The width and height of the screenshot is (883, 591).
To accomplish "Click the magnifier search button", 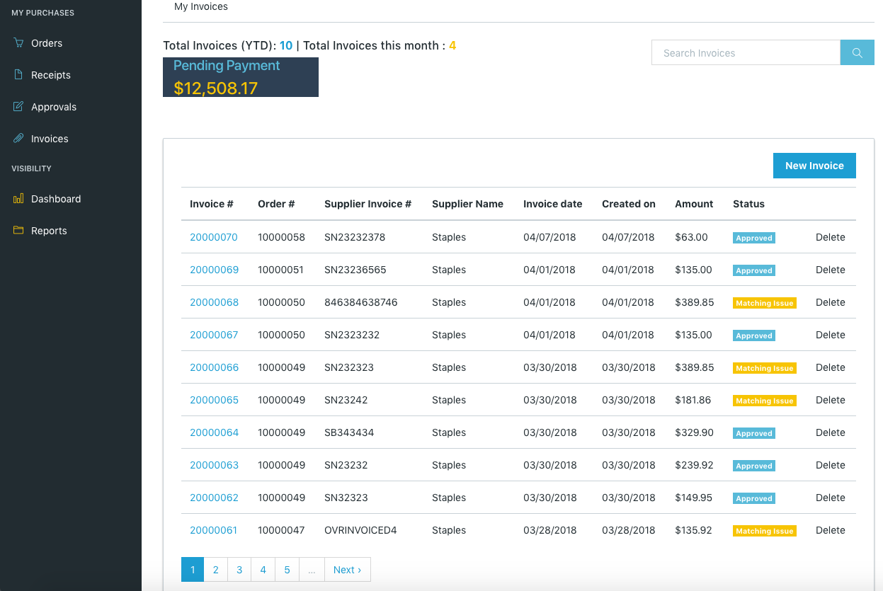I will (858, 53).
